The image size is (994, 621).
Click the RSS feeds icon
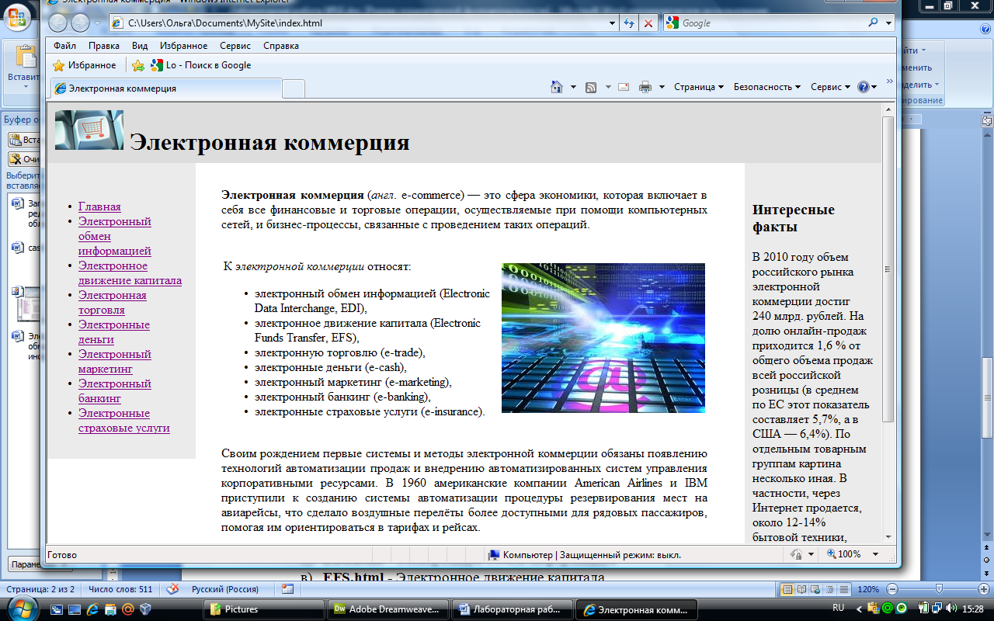591,87
